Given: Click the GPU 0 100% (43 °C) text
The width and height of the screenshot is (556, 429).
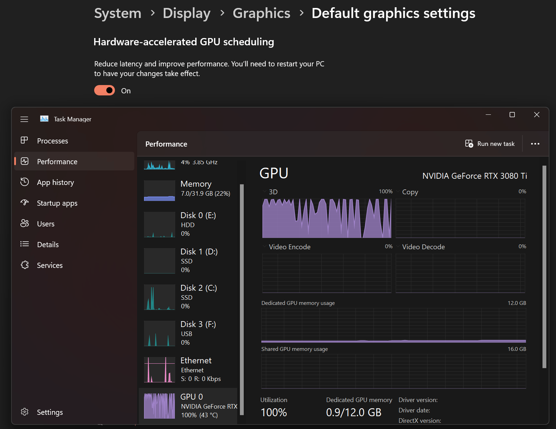Looking at the screenshot, I should pos(199,415).
